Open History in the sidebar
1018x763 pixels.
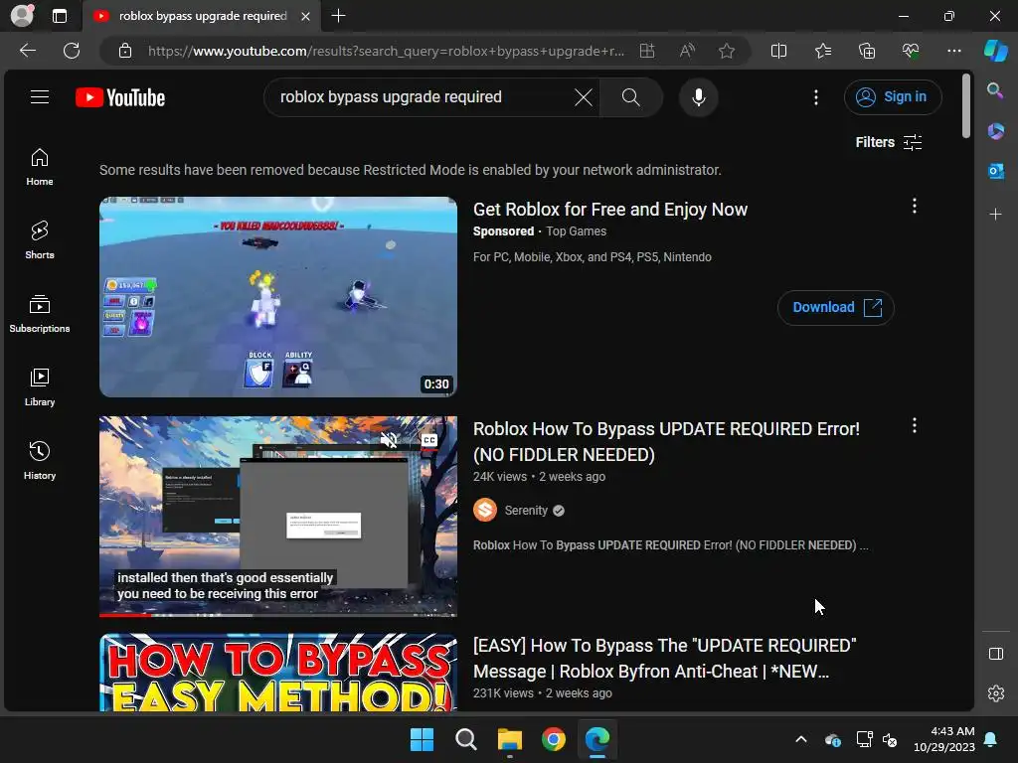point(40,461)
